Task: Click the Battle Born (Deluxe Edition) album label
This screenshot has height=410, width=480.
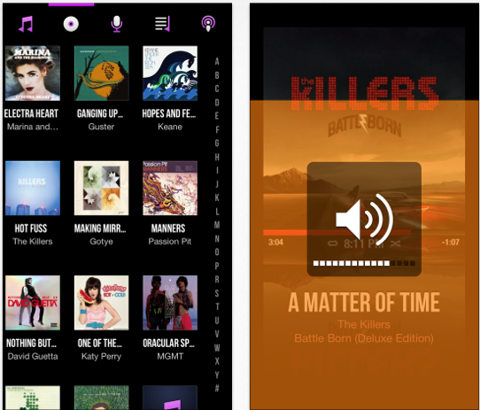Action: point(364,338)
